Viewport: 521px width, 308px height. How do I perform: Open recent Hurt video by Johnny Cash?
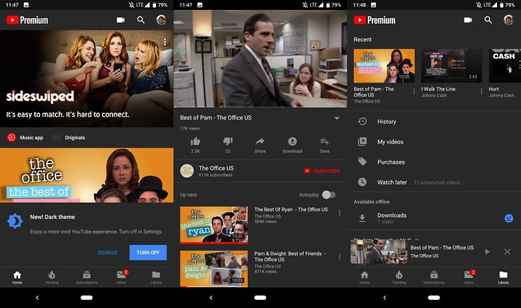[x=505, y=66]
